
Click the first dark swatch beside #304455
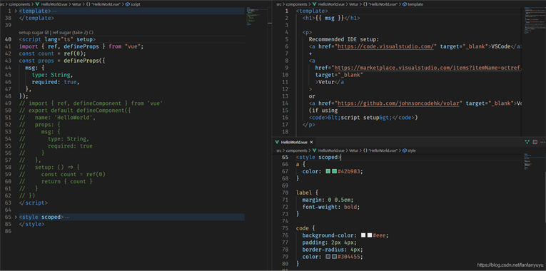click(x=328, y=257)
